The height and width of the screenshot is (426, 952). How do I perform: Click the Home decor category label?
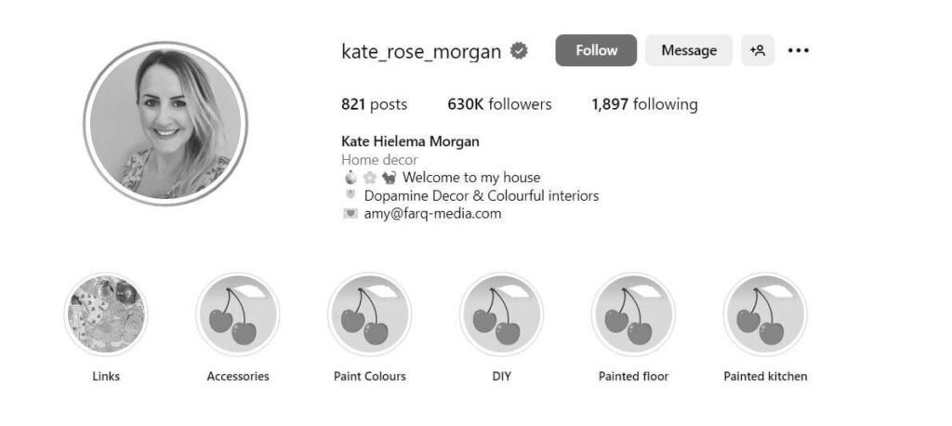pos(379,160)
